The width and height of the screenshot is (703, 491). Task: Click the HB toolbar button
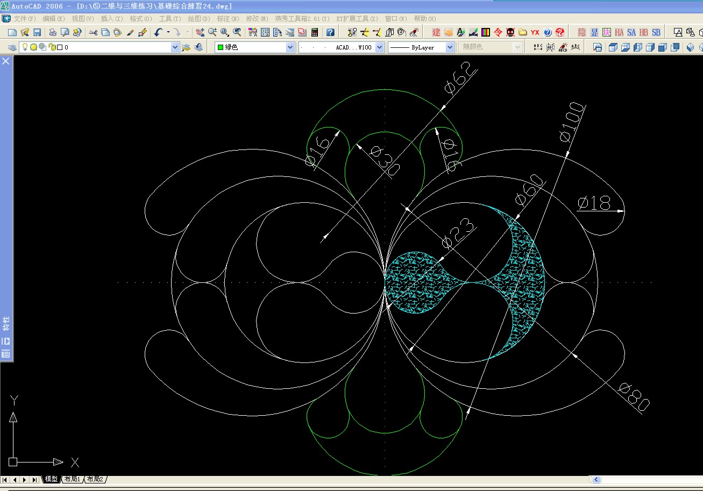[644, 32]
